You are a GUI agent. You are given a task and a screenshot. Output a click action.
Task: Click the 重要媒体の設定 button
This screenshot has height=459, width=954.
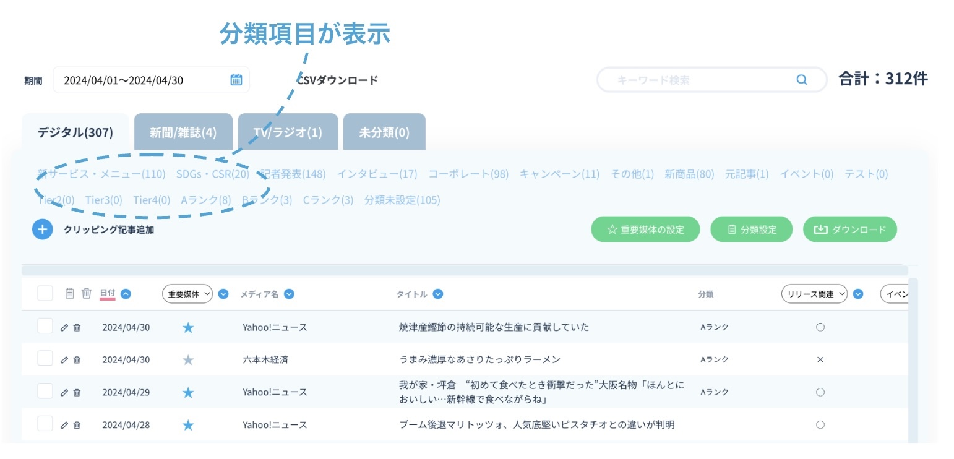coord(645,229)
